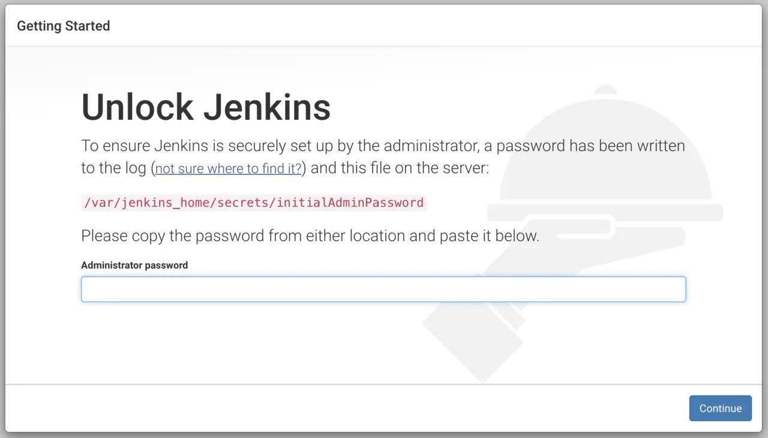Image resolution: width=768 pixels, height=438 pixels.
Task: Click the blue Continue button at bottom right
Action: [x=720, y=408]
